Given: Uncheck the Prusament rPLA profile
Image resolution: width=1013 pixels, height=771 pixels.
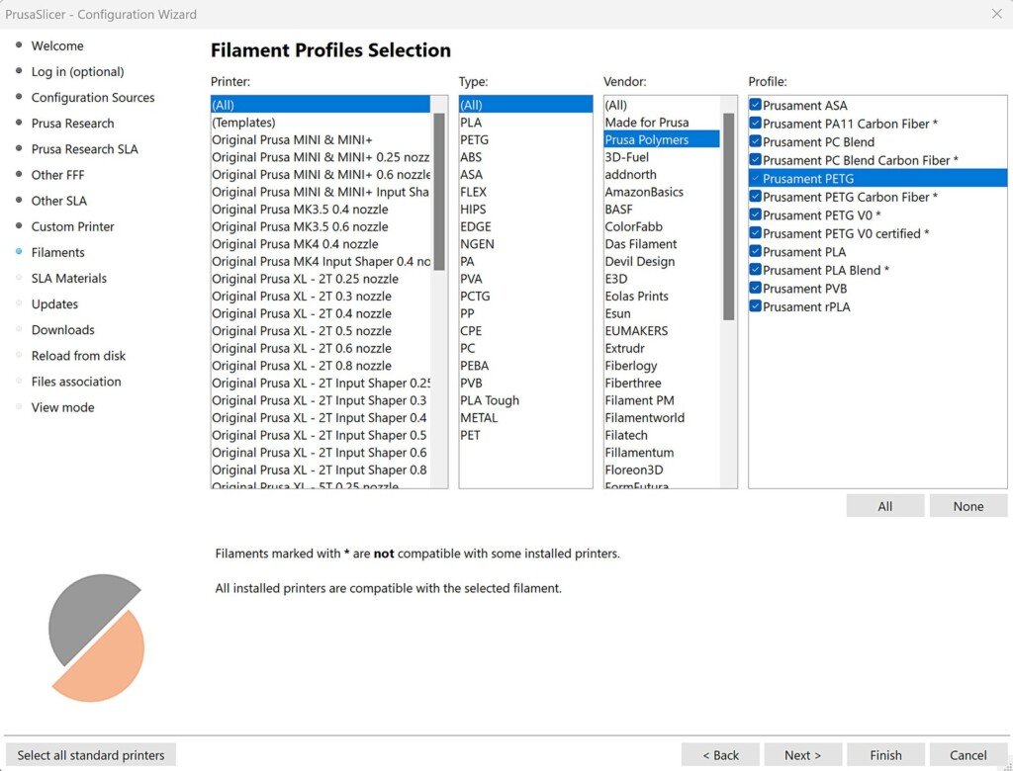Looking at the screenshot, I should pyautogui.click(x=755, y=306).
